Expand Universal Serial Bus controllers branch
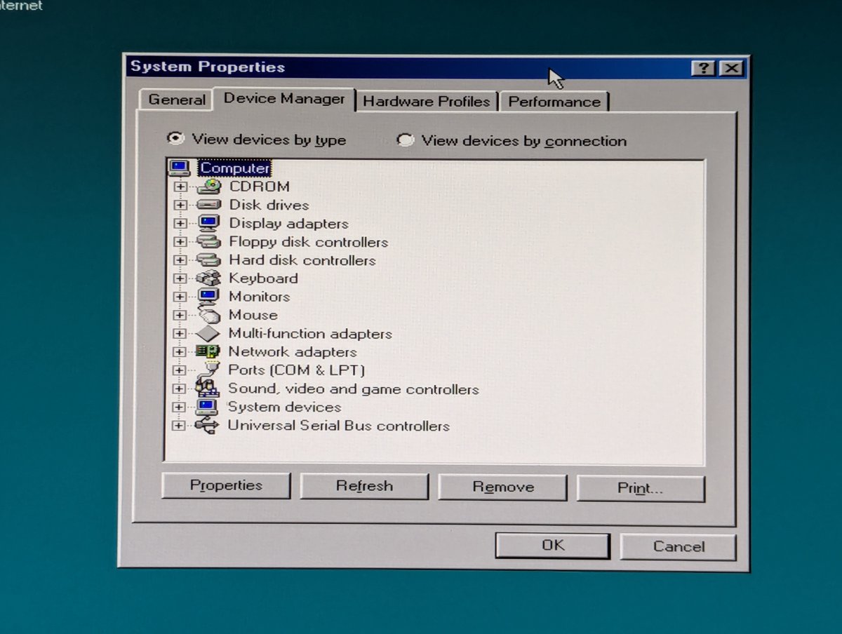 tap(180, 426)
